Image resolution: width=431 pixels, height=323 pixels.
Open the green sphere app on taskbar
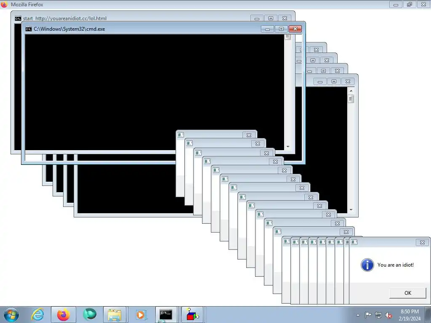tap(90, 315)
